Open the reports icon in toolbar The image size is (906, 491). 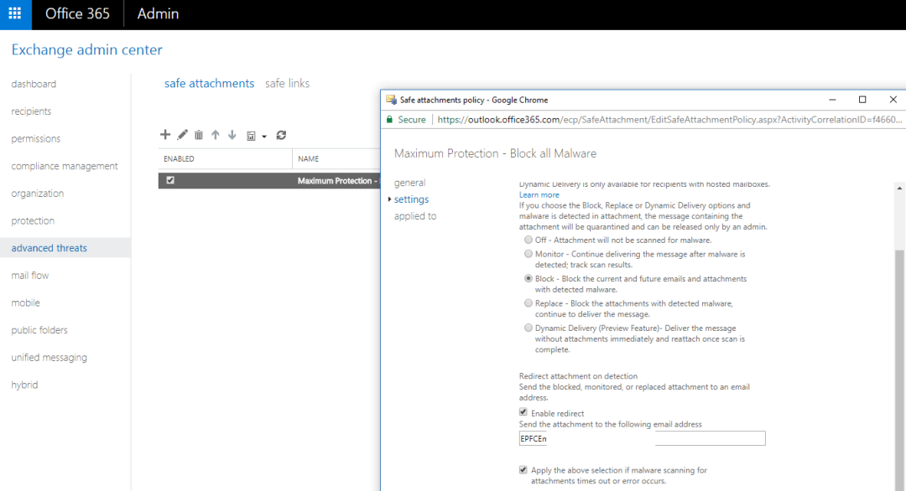tap(251, 137)
